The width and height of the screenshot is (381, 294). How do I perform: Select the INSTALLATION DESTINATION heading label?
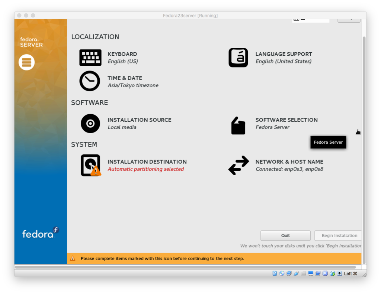[147, 162]
